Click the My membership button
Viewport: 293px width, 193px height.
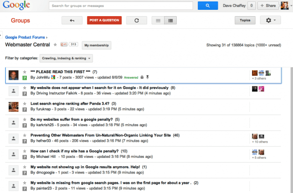[96, 45]
